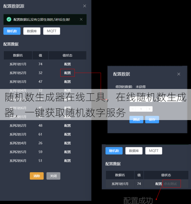Screen dimensions: 191x204
Task: Click the value 74 in the bottom-right panel
Action: coord(139,184)
